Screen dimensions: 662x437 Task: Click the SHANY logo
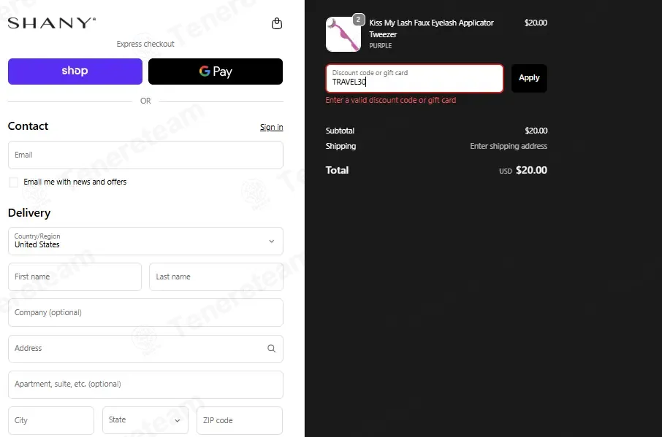click(x=52, y=23)
